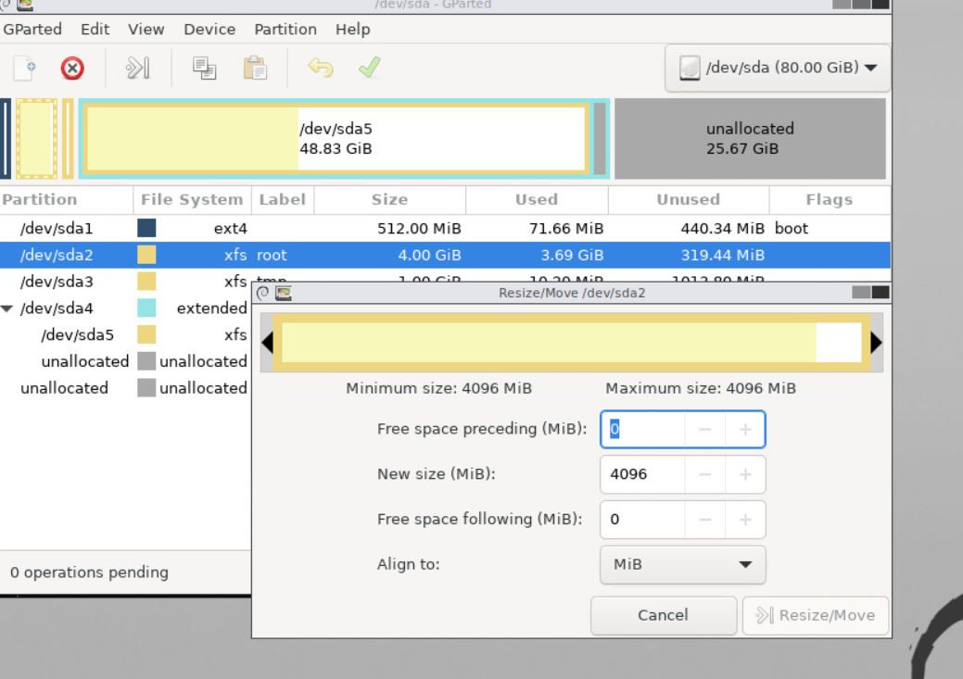This screenshot has width=963, height=679.
Task: Decrease New size with minus button
Action: (x=705, y=474)
